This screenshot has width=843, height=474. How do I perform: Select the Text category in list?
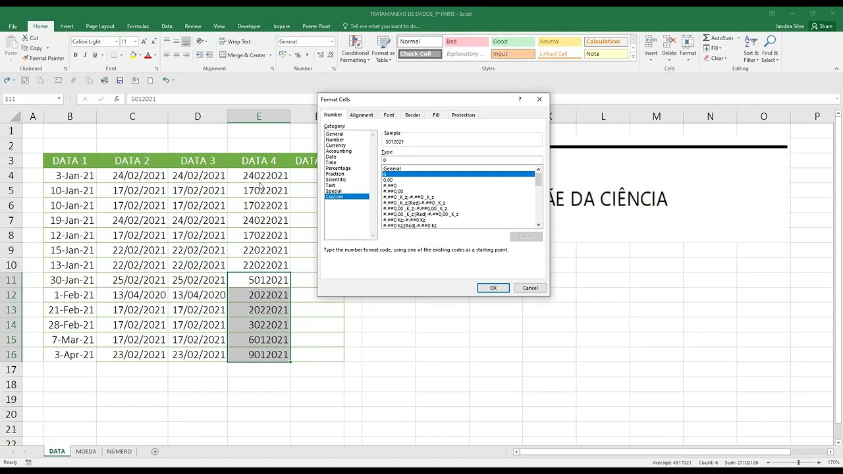click(x=330, y=186)
